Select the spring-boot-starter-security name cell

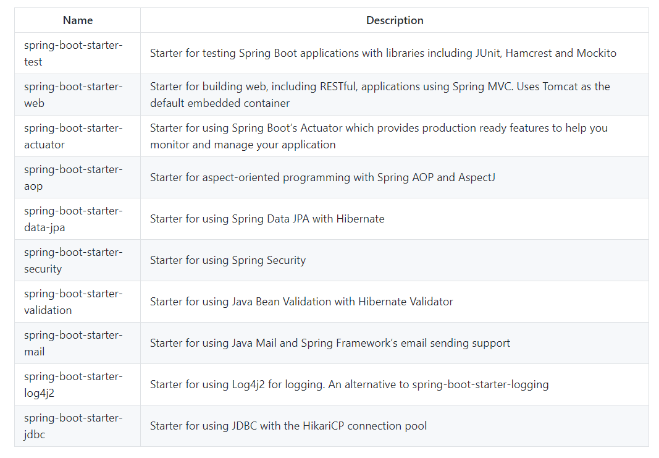tap(78, 260)
